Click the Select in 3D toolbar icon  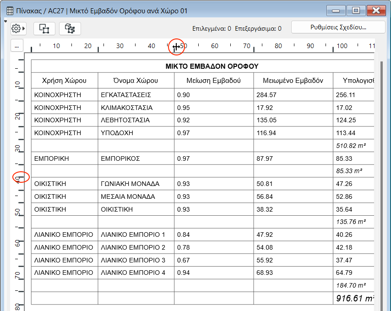coord(70,28)
